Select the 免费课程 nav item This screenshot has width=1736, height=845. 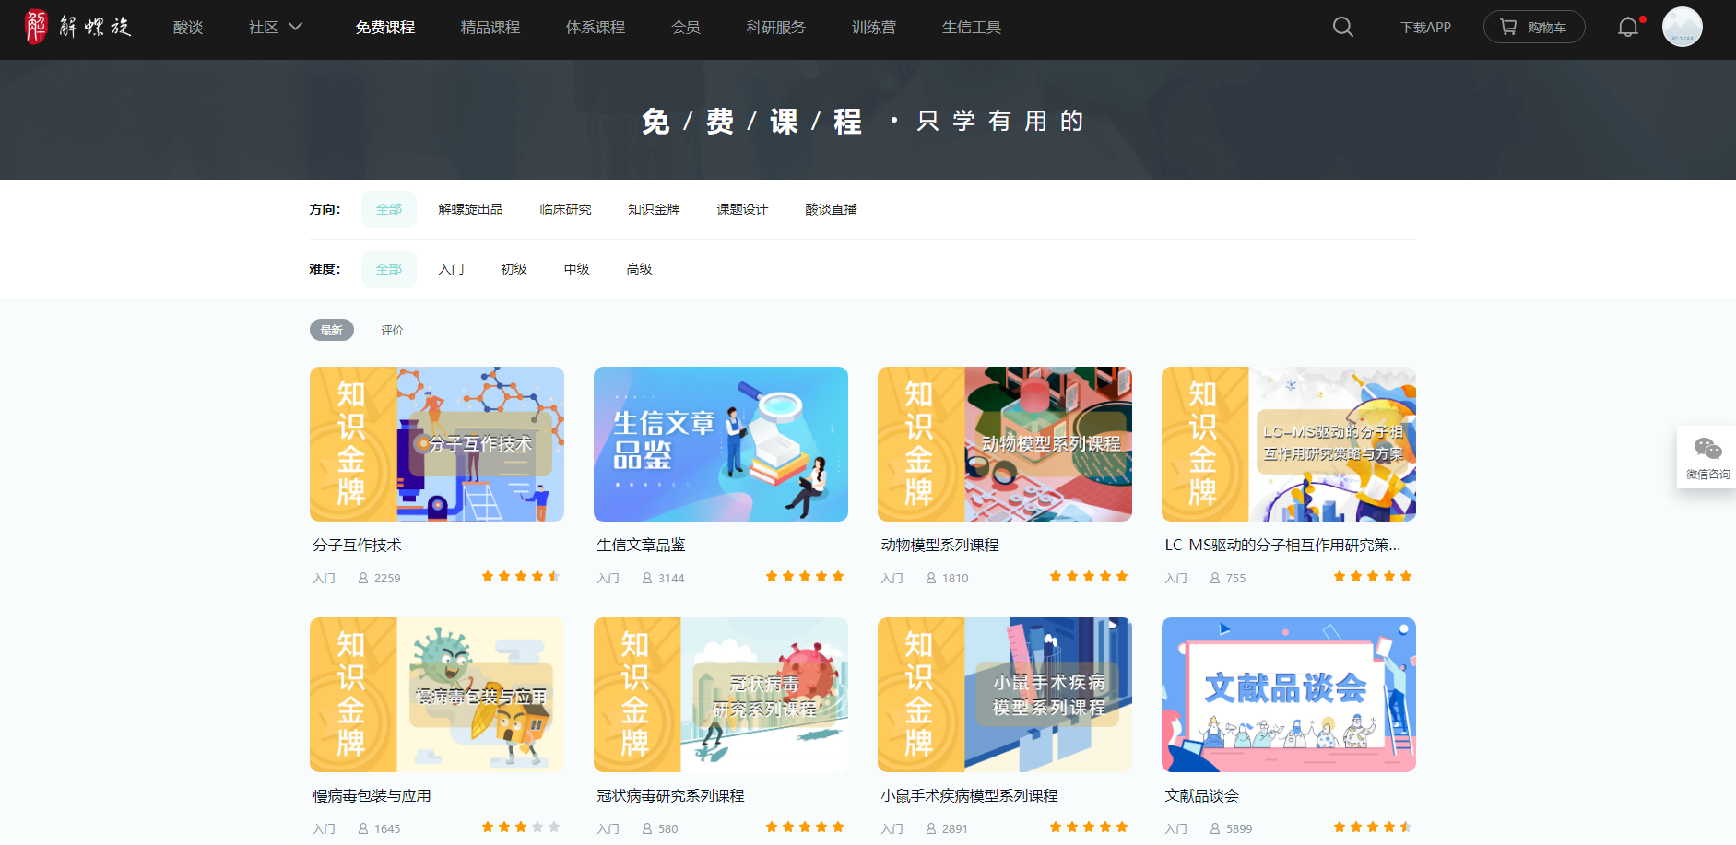[x=385, y=28]
